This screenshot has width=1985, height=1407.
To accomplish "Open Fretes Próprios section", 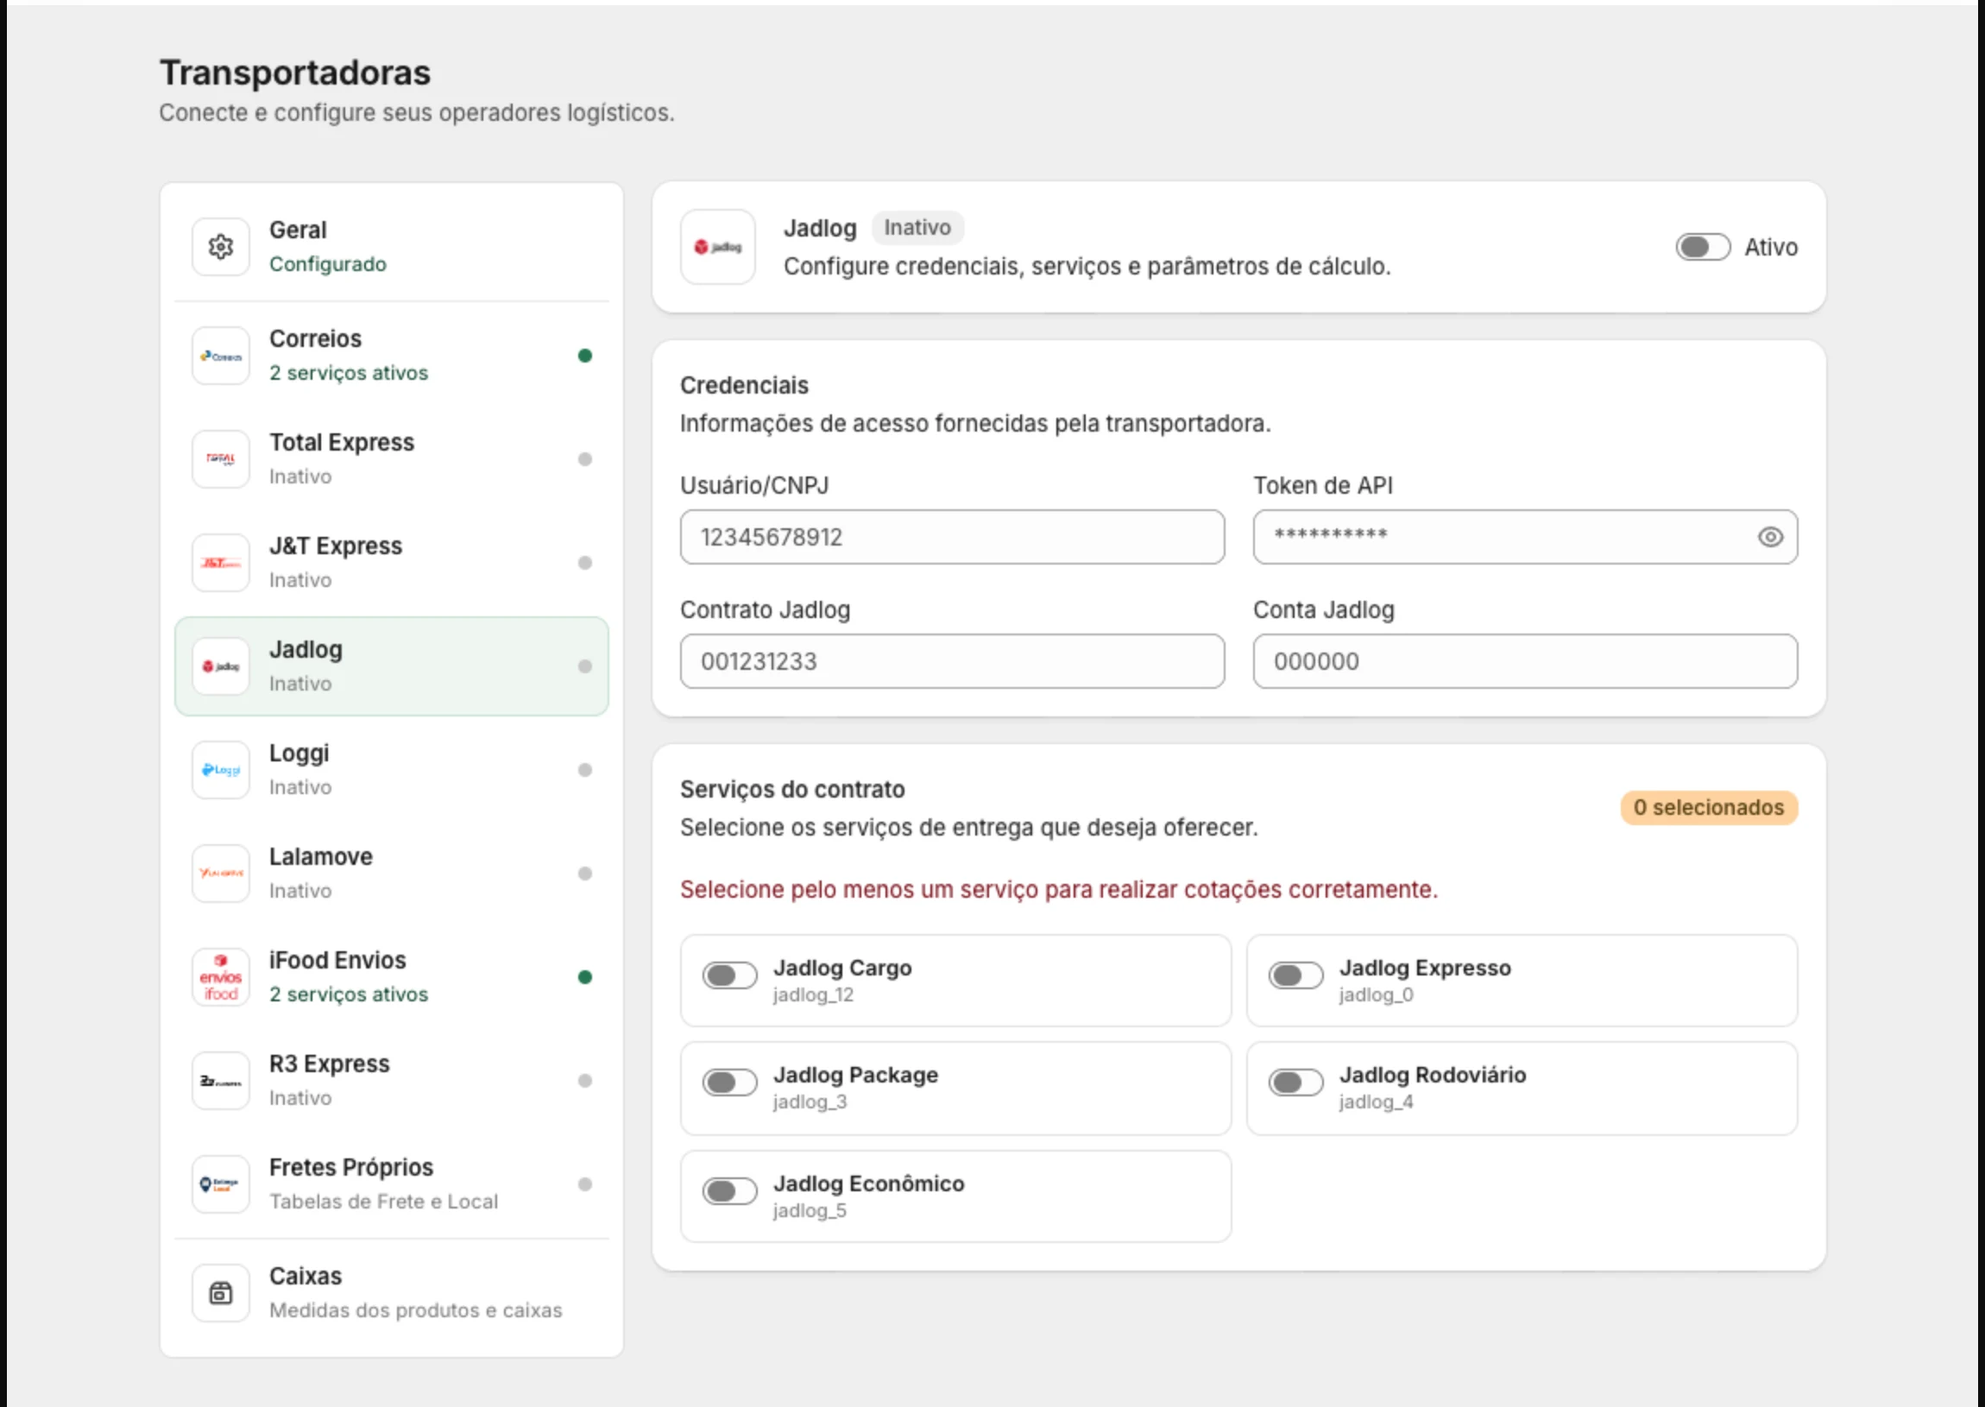I will (x=392, y=1184).
